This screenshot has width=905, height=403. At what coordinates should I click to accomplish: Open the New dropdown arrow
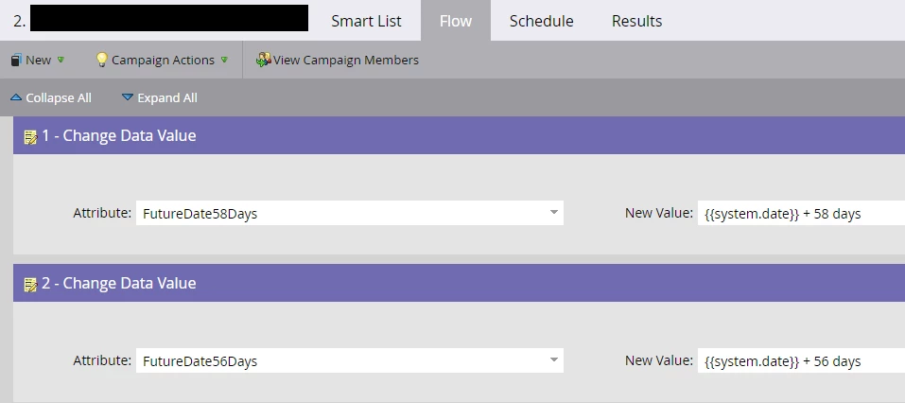61,60
